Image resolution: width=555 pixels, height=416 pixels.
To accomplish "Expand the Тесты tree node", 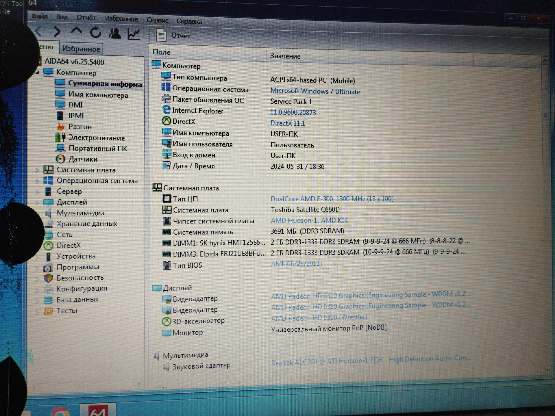I will 37,312.
